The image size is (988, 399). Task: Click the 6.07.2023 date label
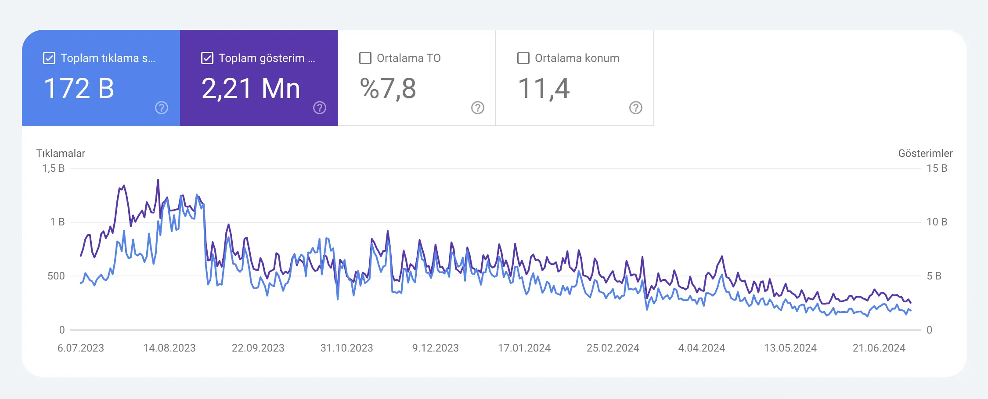click(x=81, y=348)
